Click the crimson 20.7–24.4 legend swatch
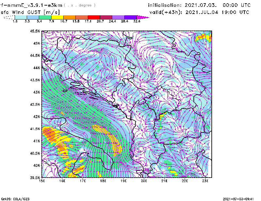Image resolution: width=261 pixels, height=201 pixels. pyautogui.click(x=106, y=17)
